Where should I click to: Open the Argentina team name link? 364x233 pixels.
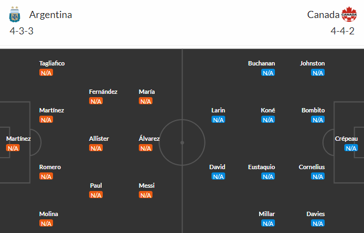51,15
